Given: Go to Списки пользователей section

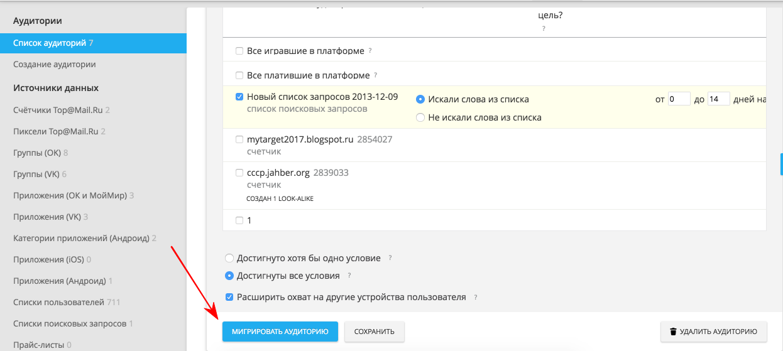Looking at the screenshot, I should tap(58, 303).
